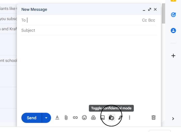
Task: Insert link with the chain icon
Action: [x=75, y=118]
